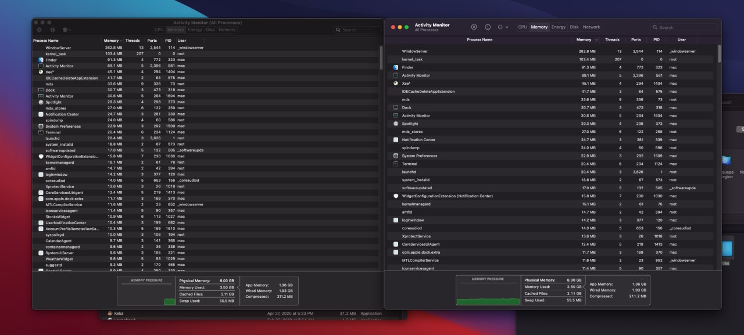The width and height of the screenshot is (744, 335).
Task: Click Xee³ process icon in front window
Action: pyautogui.click(x=396, y=84)
